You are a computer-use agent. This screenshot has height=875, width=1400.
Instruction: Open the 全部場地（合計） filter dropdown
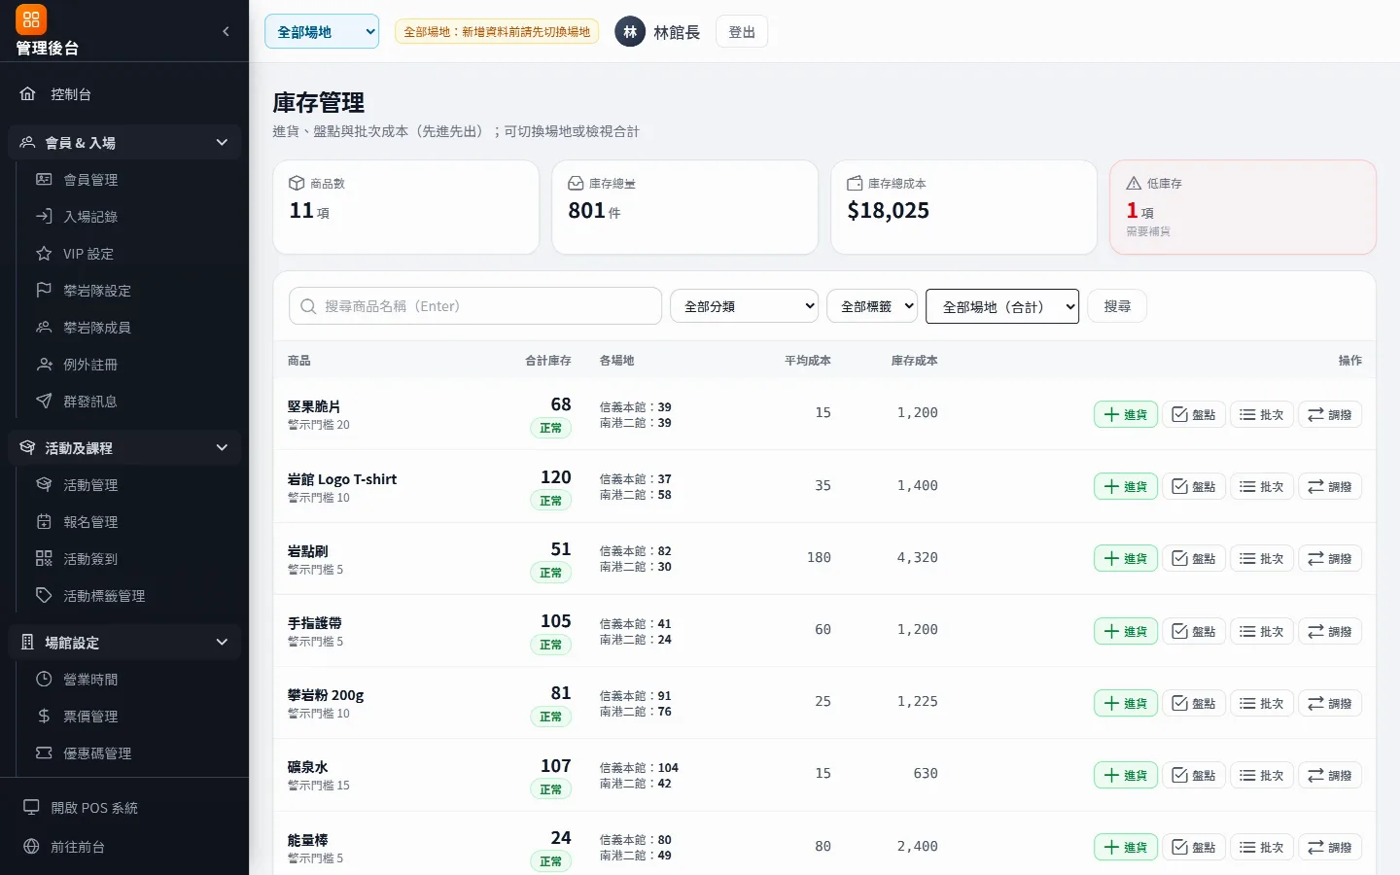pyautogui.click(x=1002, y=306)
